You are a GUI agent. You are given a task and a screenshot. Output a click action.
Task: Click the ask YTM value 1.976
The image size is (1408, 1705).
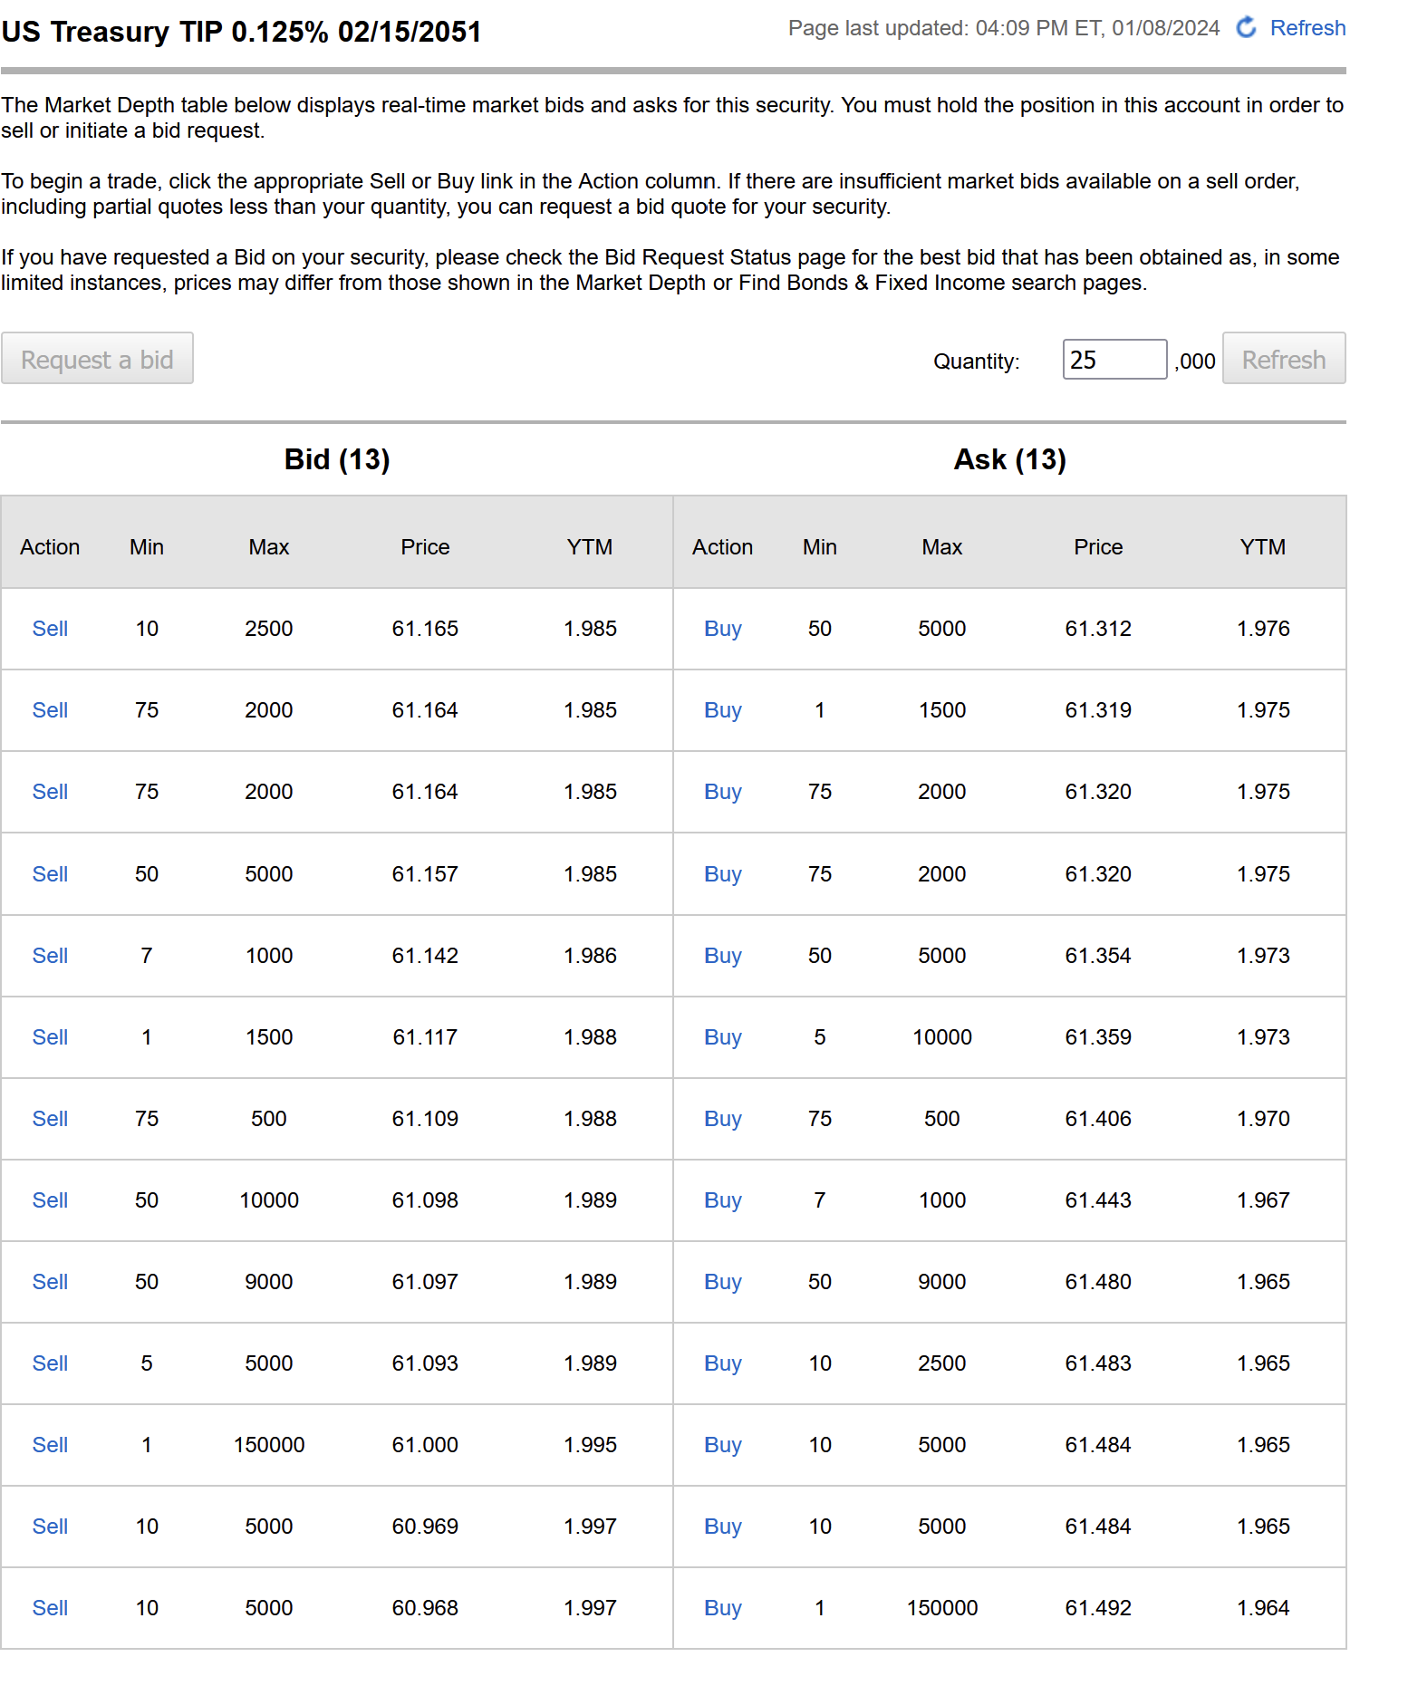(1263, 629)
